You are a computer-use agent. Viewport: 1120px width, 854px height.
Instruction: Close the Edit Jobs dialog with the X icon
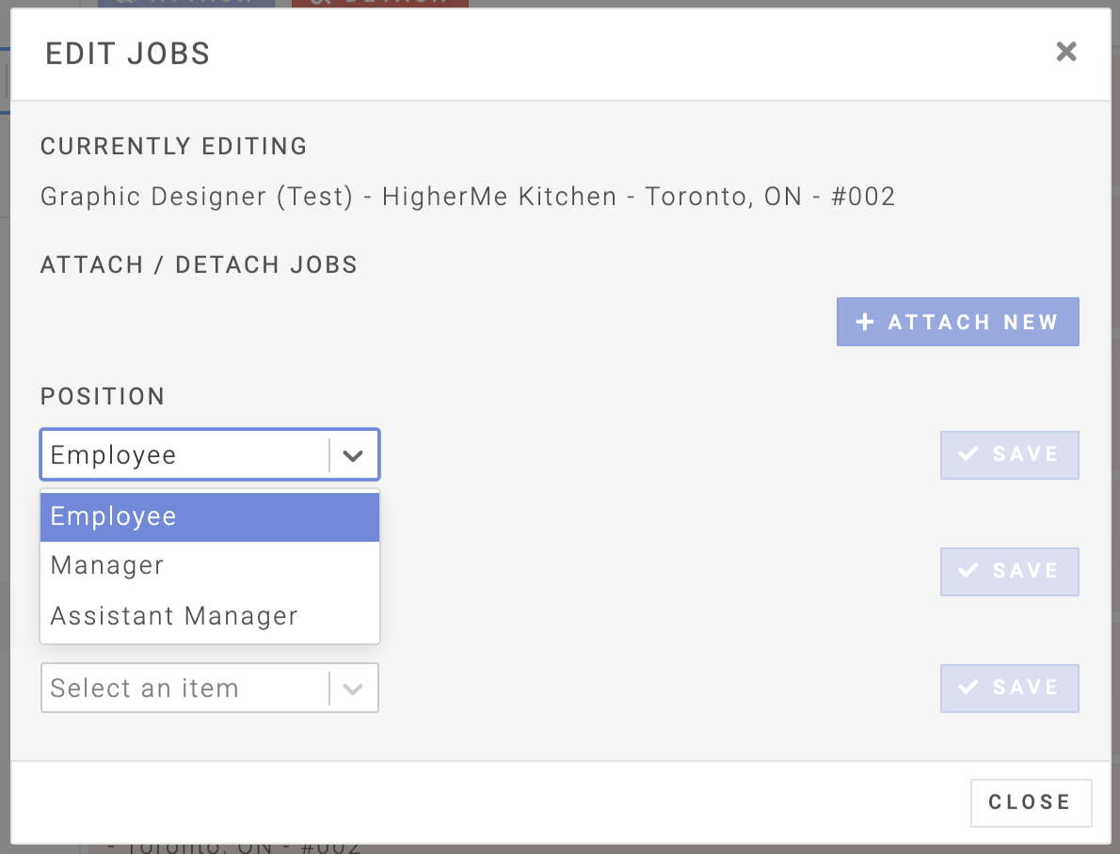pyautogui.click(x=1065, y=52)
